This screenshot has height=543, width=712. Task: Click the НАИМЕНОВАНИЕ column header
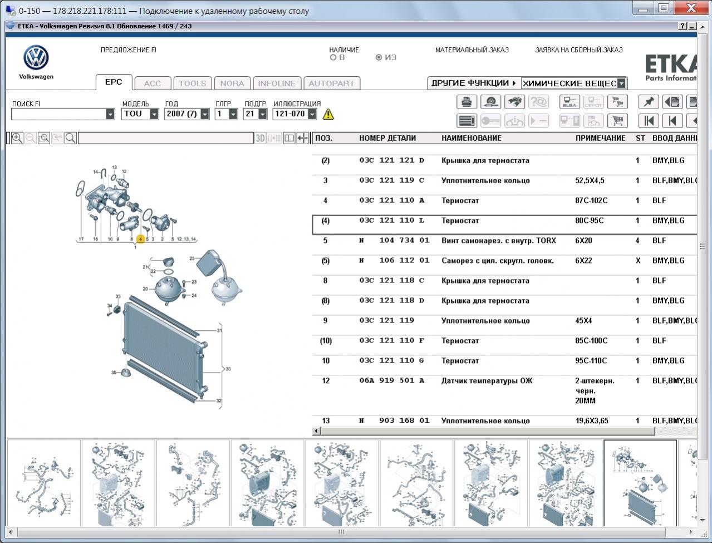472,138
